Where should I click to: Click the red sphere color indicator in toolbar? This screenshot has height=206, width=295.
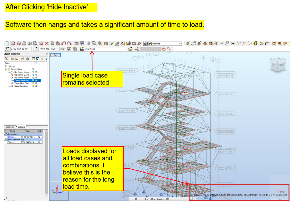tap(164, 49)
